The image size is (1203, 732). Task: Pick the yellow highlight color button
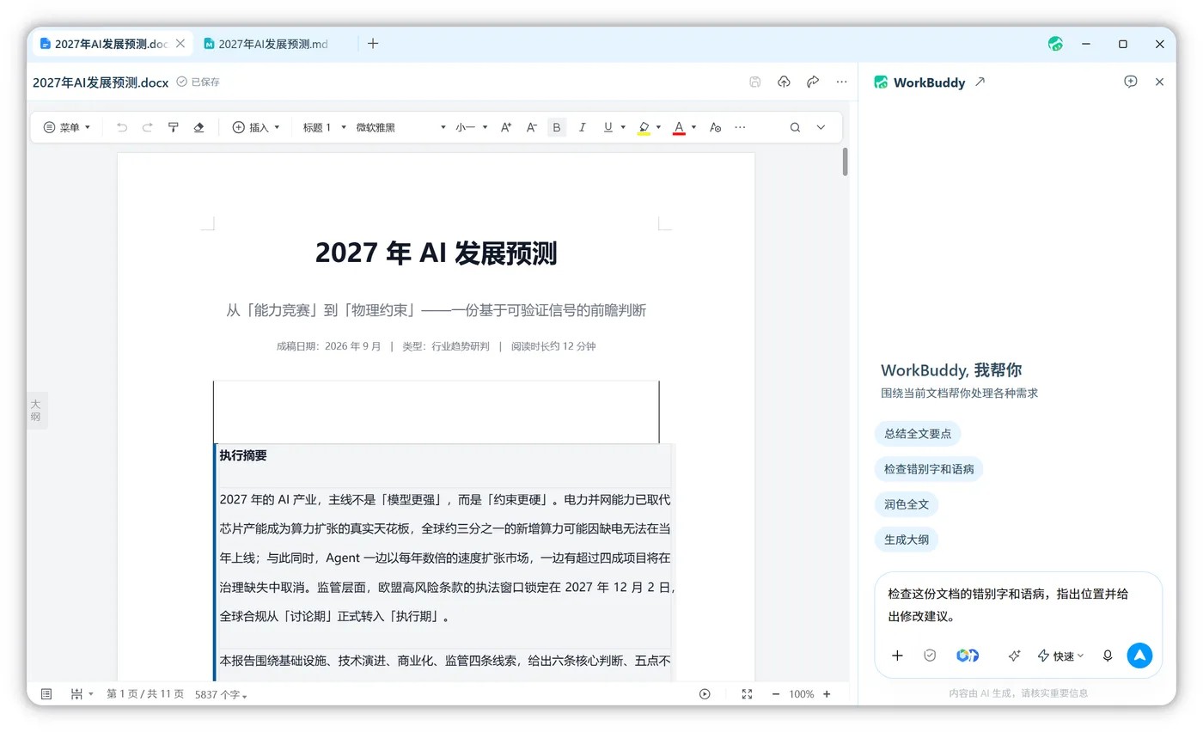(644, 127)
